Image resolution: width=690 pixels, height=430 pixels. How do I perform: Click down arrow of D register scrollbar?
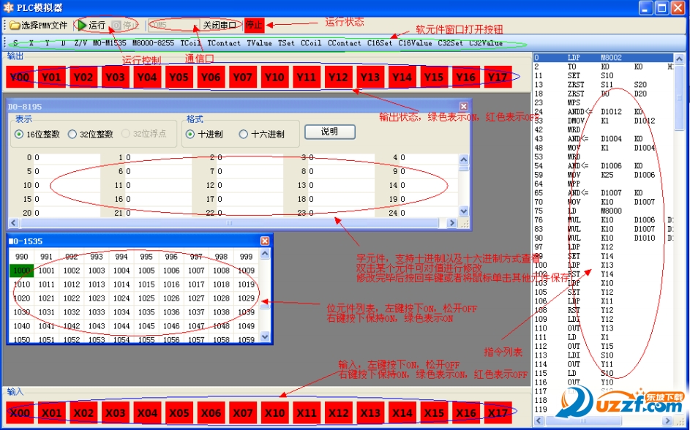tap(463, 211)
